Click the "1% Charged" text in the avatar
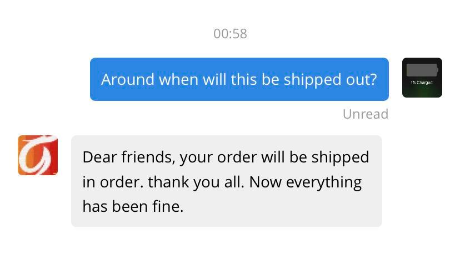 click(422, 83)
